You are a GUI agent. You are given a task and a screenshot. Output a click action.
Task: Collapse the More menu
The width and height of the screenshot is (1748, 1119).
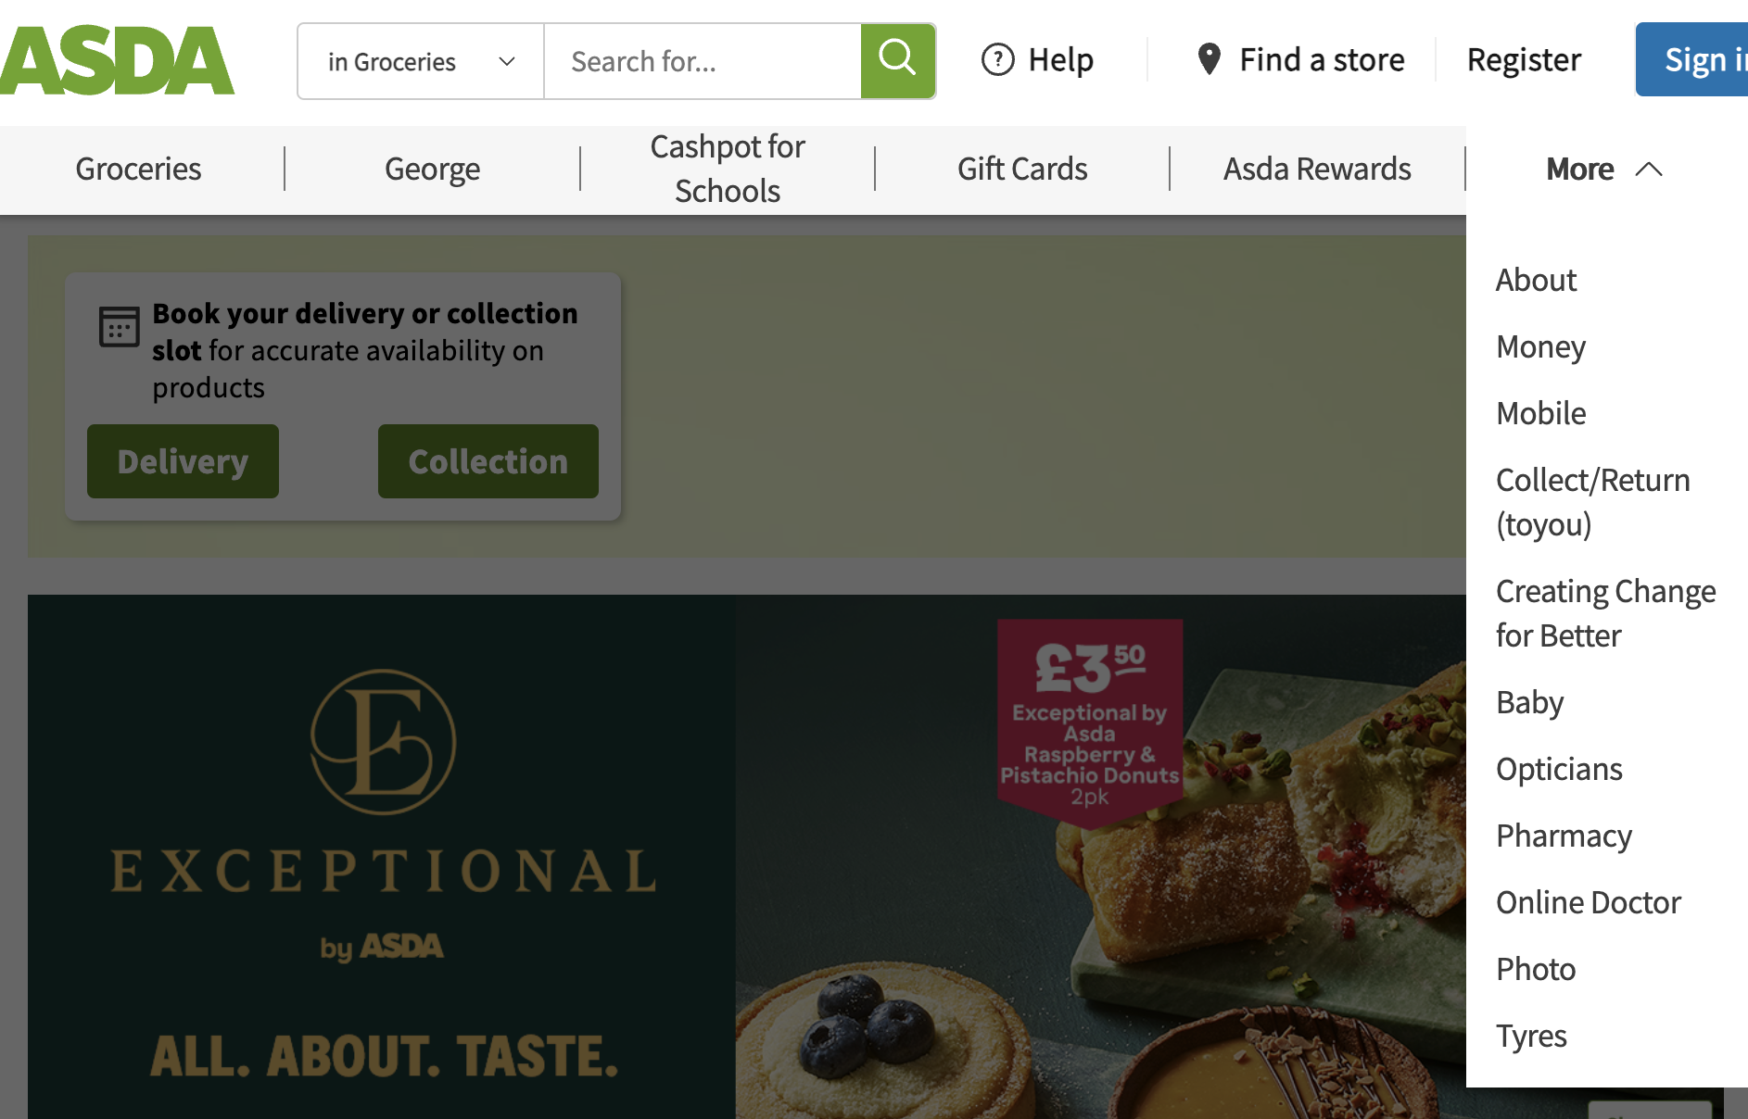(1604, 170)
